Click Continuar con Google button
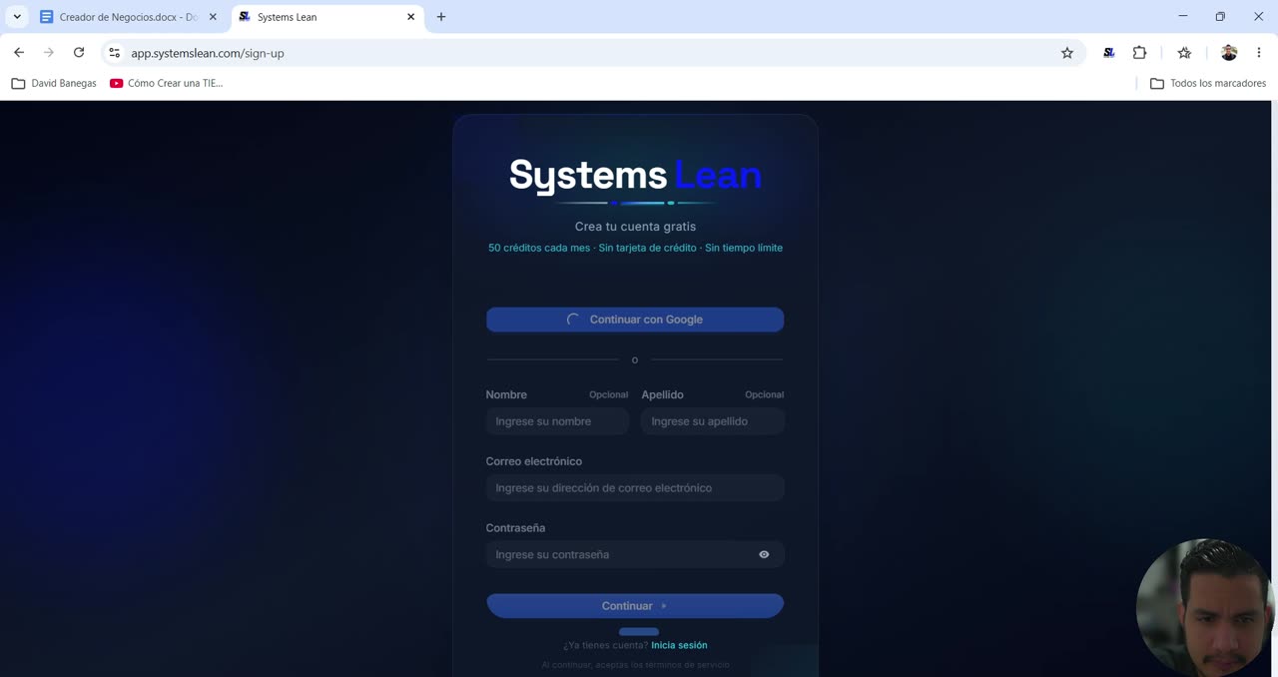1278x677 pixels. point(635,320)
